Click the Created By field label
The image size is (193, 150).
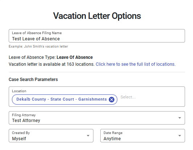(21, 133)
